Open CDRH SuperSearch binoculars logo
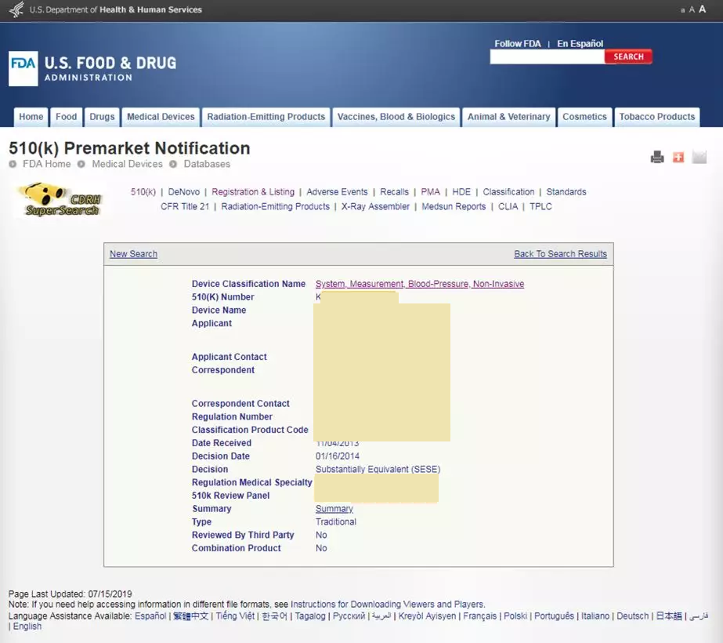 click(60, 199)
